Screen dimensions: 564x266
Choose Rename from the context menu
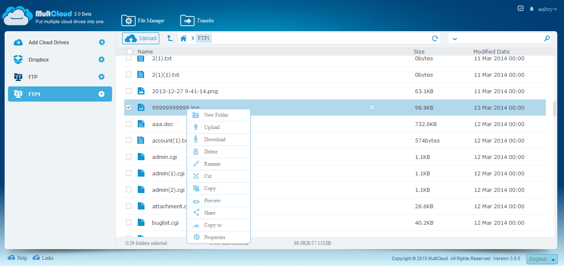[x=212, y=164]
